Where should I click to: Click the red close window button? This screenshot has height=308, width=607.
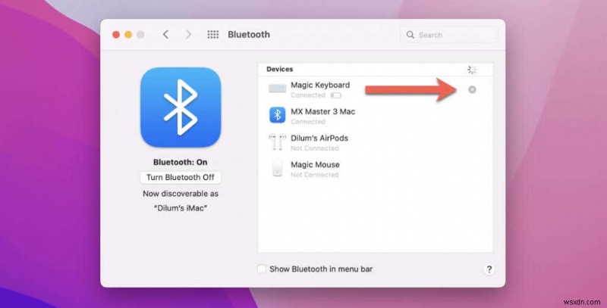(x=116, y=35)
